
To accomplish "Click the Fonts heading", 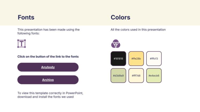I will point(26,17).
